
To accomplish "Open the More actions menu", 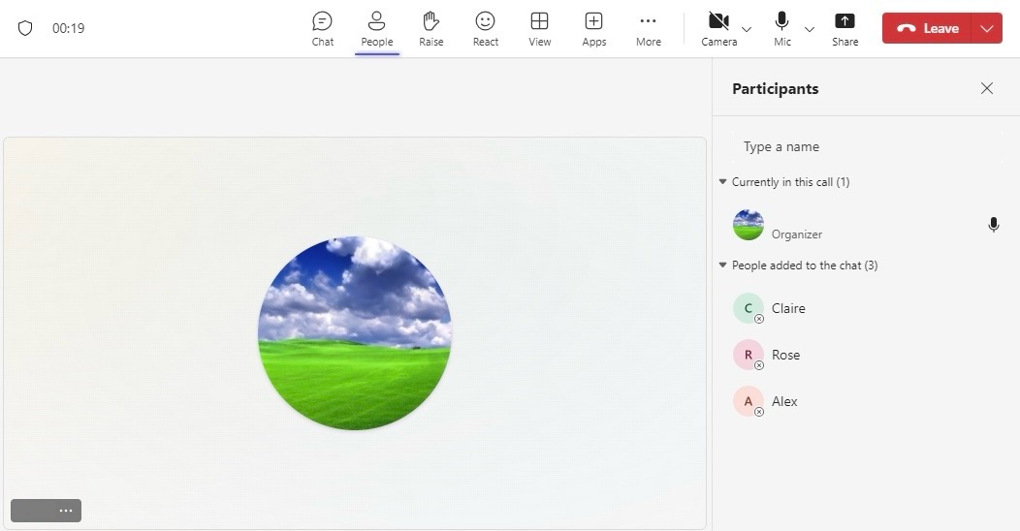I will [x=648, y=29].
